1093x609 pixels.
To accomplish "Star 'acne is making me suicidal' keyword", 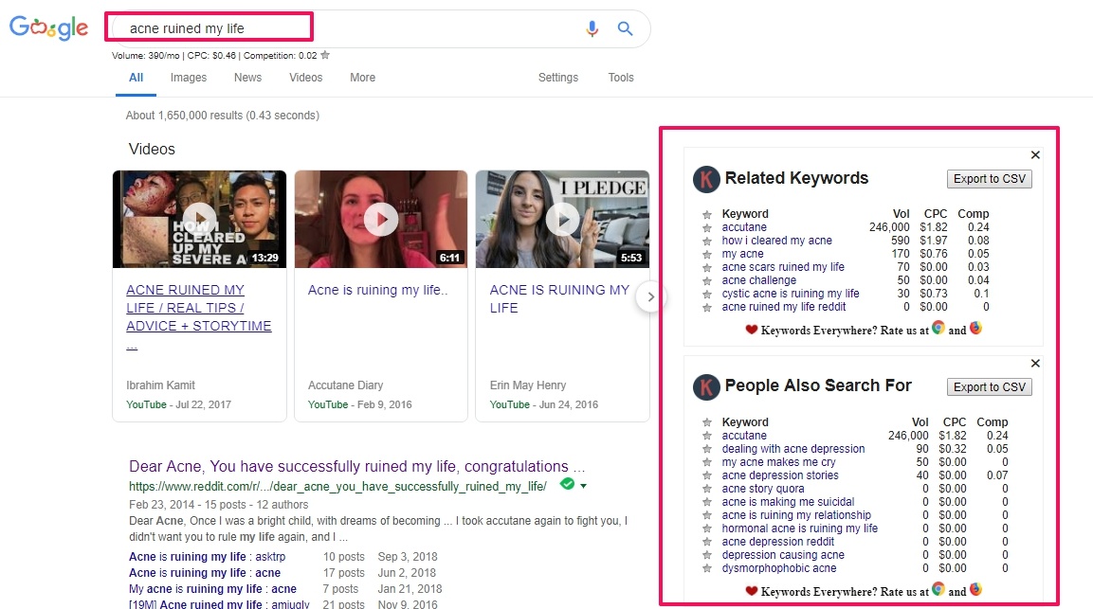I will (707, 502).
